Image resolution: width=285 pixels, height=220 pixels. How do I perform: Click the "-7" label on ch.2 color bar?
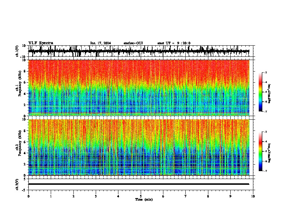click(265, 171)
